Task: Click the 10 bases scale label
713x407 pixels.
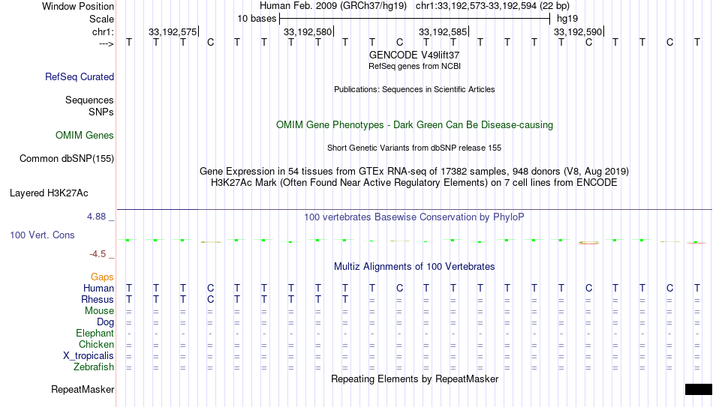Action: click(257, 19)
